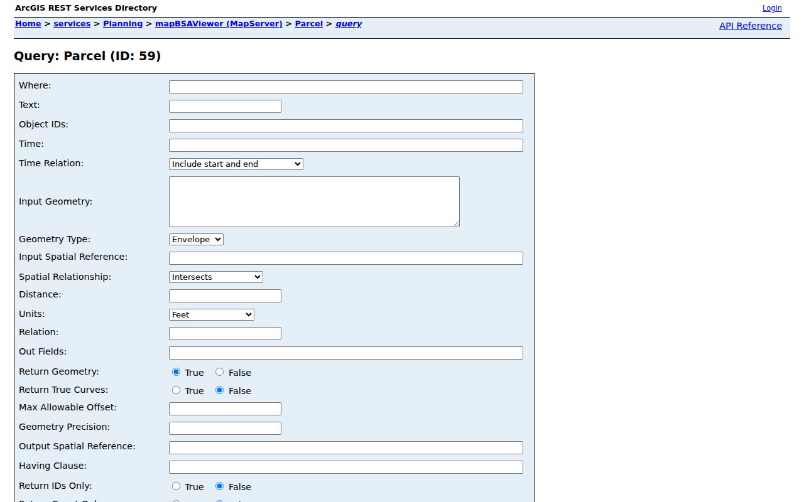Open the Planning breadcrumb link
The height and width of the screenshot is (502, 804).
tap(123, 24)
